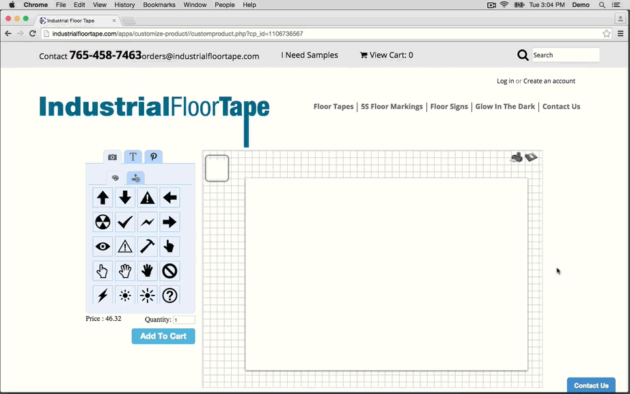This screenshot has height=394, width=630.
Task: Click the Add To Cart button
Action: click(163, 336)
